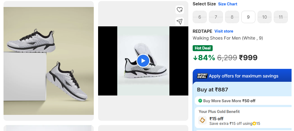The image size is (294, 131).
Task: Add shoe to wishlist with heart icon
Action: point(180,10)
